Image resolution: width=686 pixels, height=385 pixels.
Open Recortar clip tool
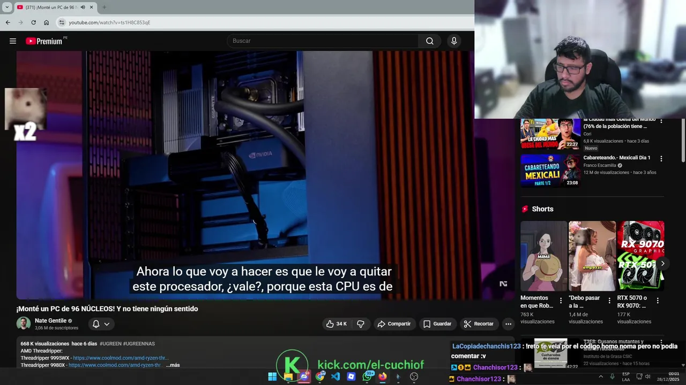click(479, 324)
